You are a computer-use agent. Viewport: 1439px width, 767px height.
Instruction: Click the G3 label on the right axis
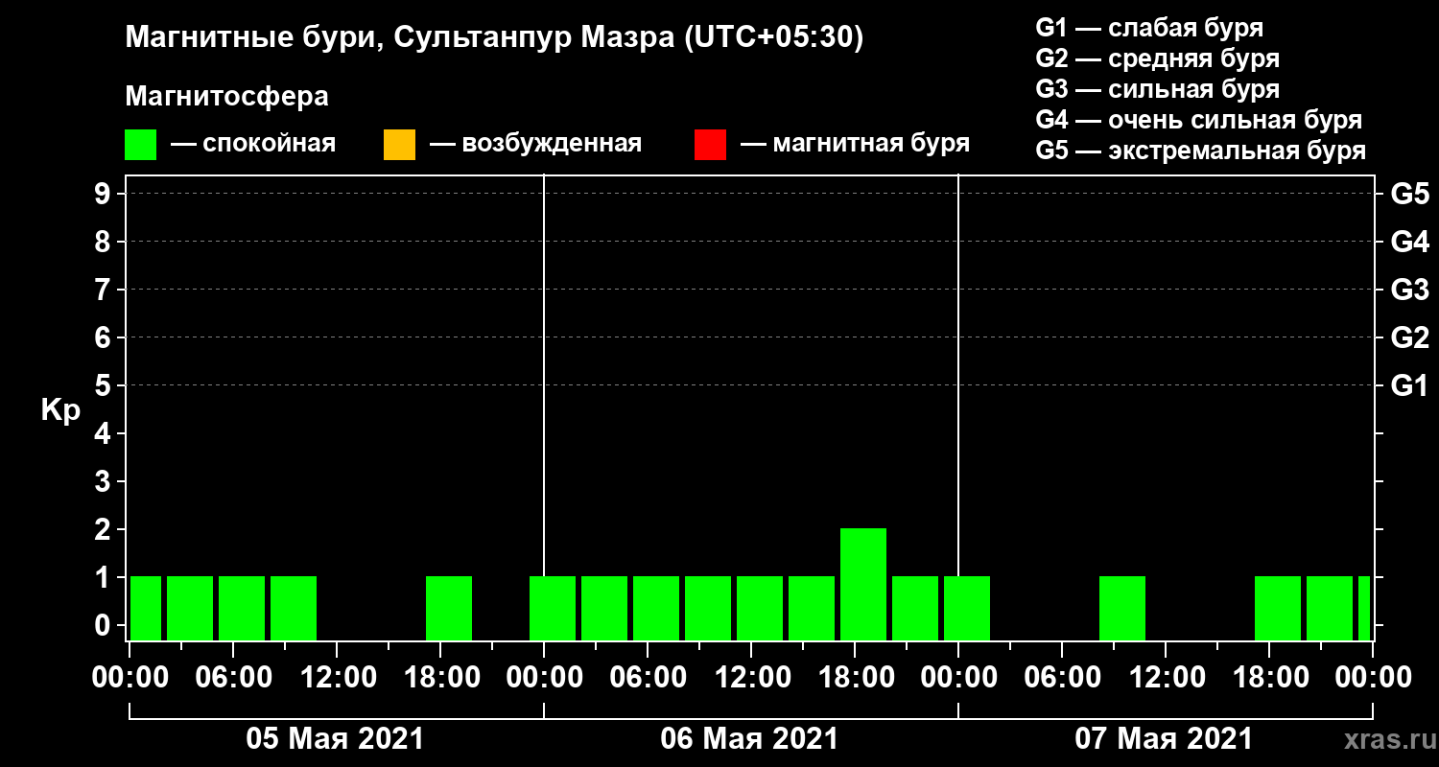[1410, 291]
